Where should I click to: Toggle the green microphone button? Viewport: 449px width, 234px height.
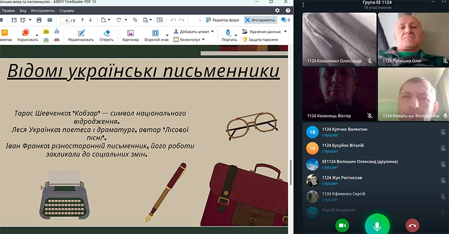377,225
